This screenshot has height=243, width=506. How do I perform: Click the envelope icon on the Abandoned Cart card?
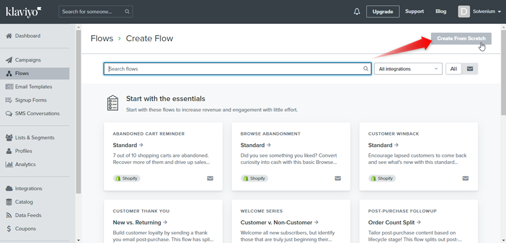point(210,179)
